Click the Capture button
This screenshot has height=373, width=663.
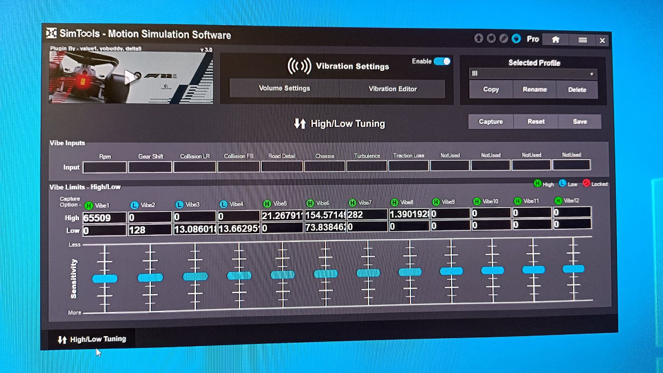pyautogui.click(x=491, y=122)
